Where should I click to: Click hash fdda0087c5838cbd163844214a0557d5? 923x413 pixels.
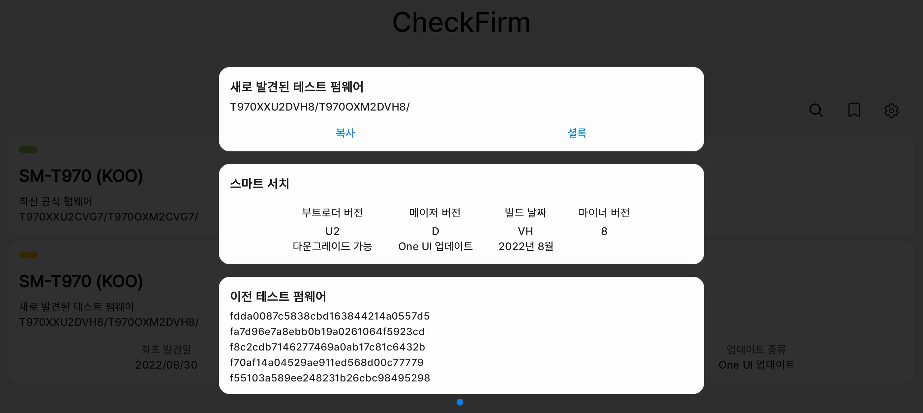click(x=329, y=316)
